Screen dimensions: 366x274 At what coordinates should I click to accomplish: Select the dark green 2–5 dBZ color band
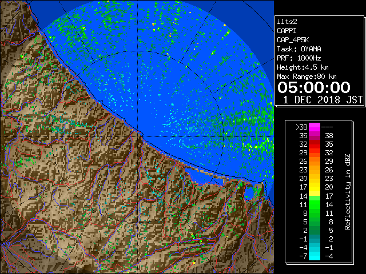coord(315,230)
